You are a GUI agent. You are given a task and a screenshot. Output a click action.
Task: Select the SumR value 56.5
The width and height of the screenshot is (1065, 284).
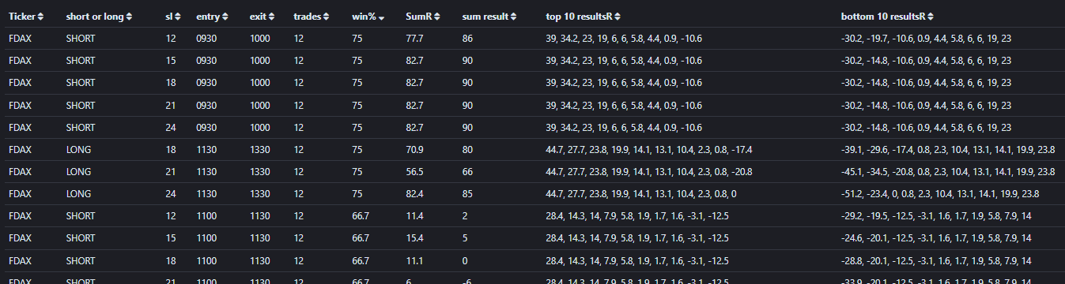(x=415, y=171)
